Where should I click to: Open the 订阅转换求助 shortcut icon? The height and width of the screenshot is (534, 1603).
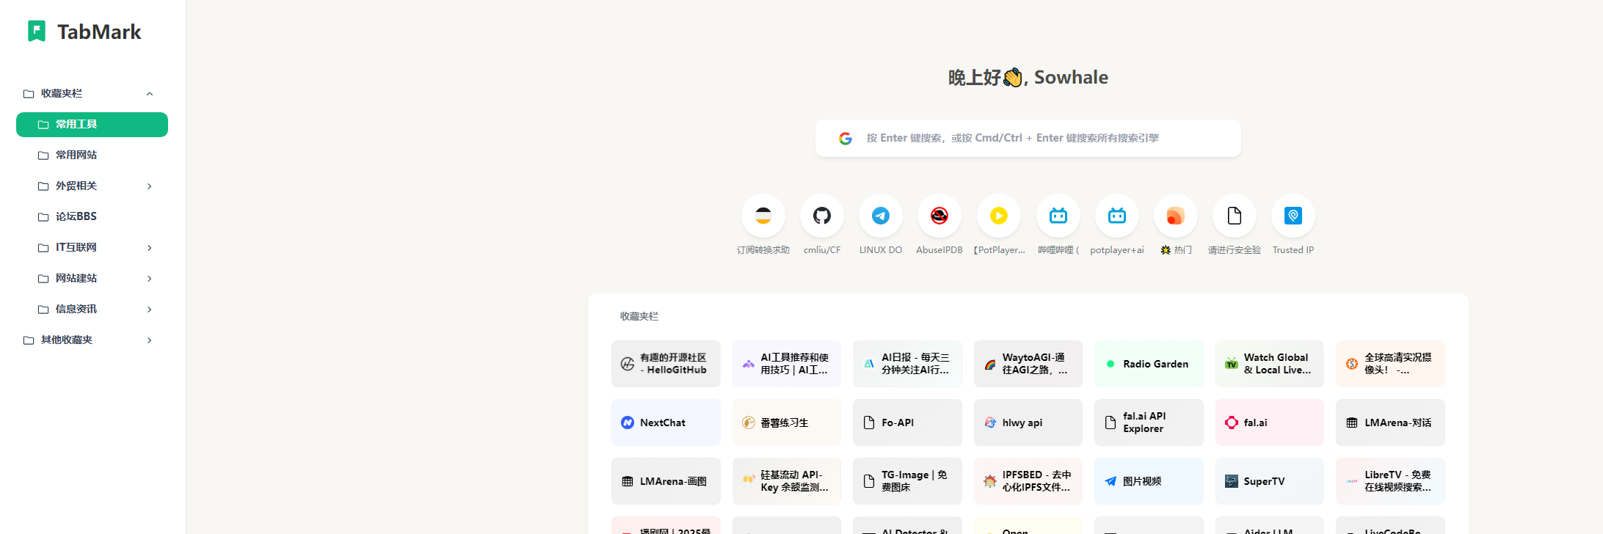coord(763,216)
